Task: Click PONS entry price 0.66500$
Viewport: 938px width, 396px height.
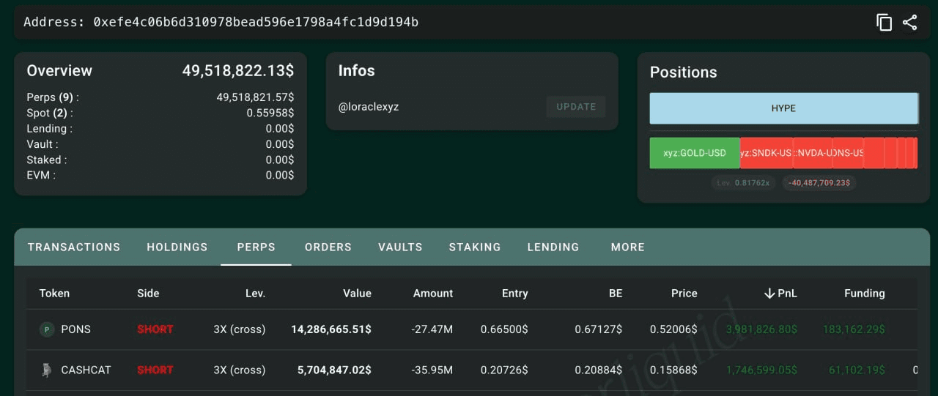Action: pos(504,329)
